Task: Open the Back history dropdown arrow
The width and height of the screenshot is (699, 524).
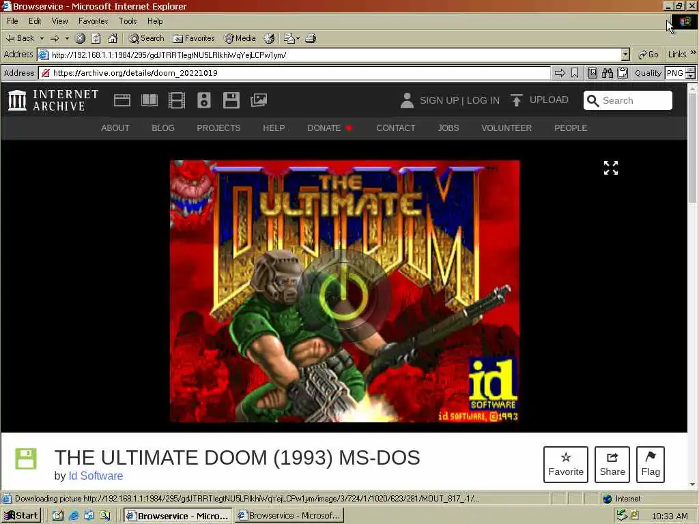Action: [42, 38]
